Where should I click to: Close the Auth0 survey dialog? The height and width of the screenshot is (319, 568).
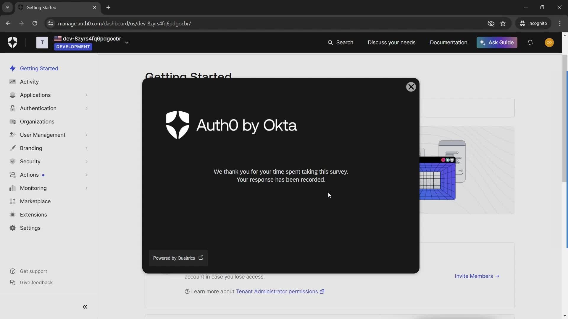point(411,87)
